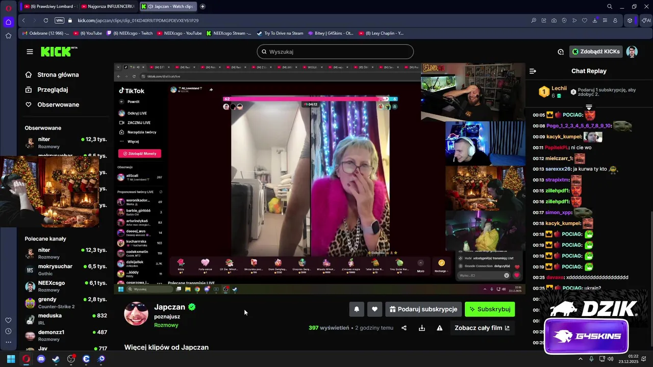
Task: Open the meduska recommended channel
Action: pos(66,319)
